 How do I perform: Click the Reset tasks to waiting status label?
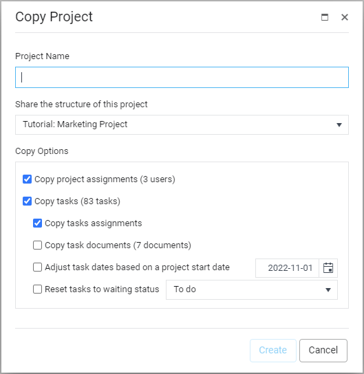102,289
